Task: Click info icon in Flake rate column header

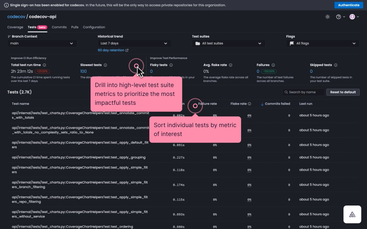Action: click(x=249, y=104)
